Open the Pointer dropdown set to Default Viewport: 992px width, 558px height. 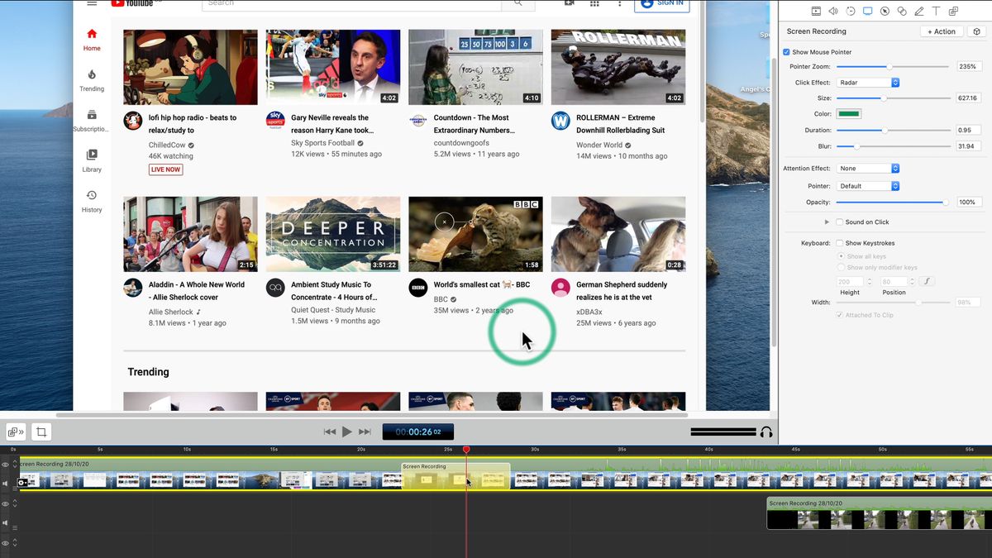click(x=867, y=186)
